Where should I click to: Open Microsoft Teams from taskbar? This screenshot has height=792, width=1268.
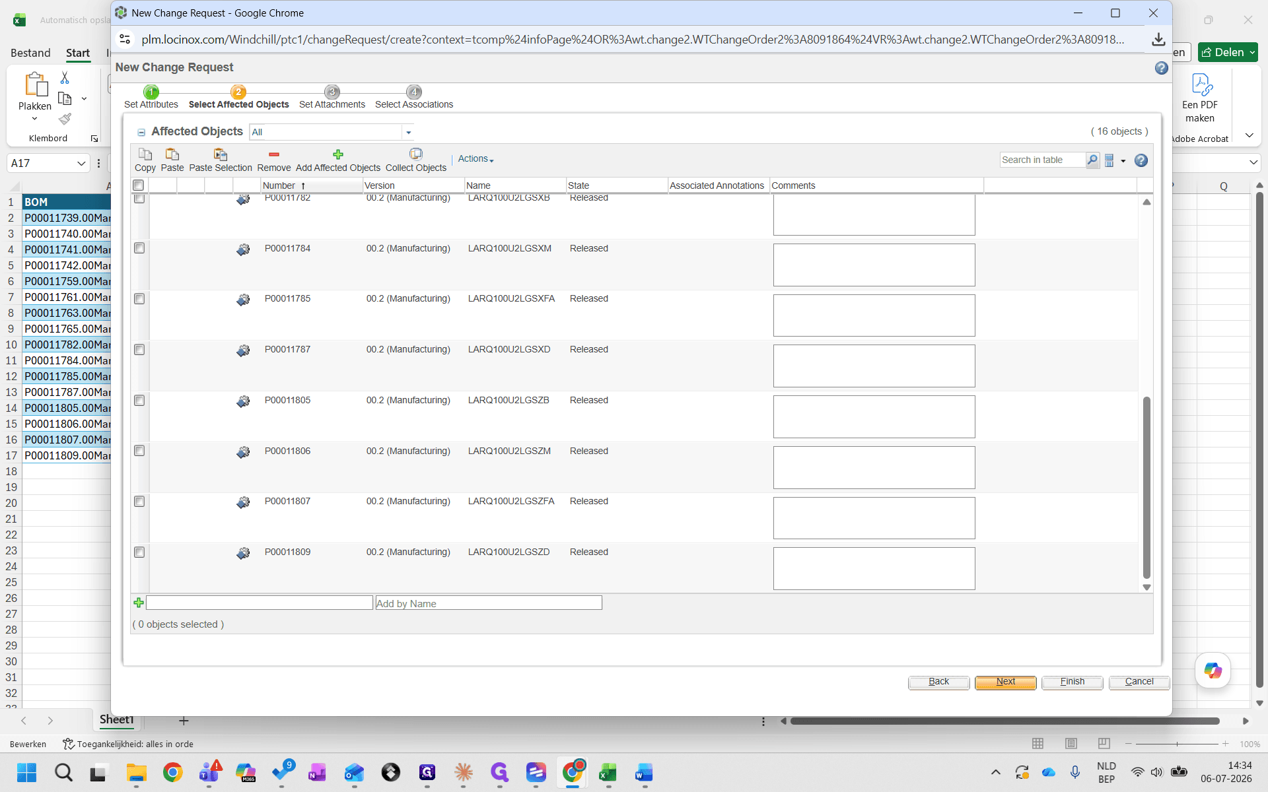210,772
